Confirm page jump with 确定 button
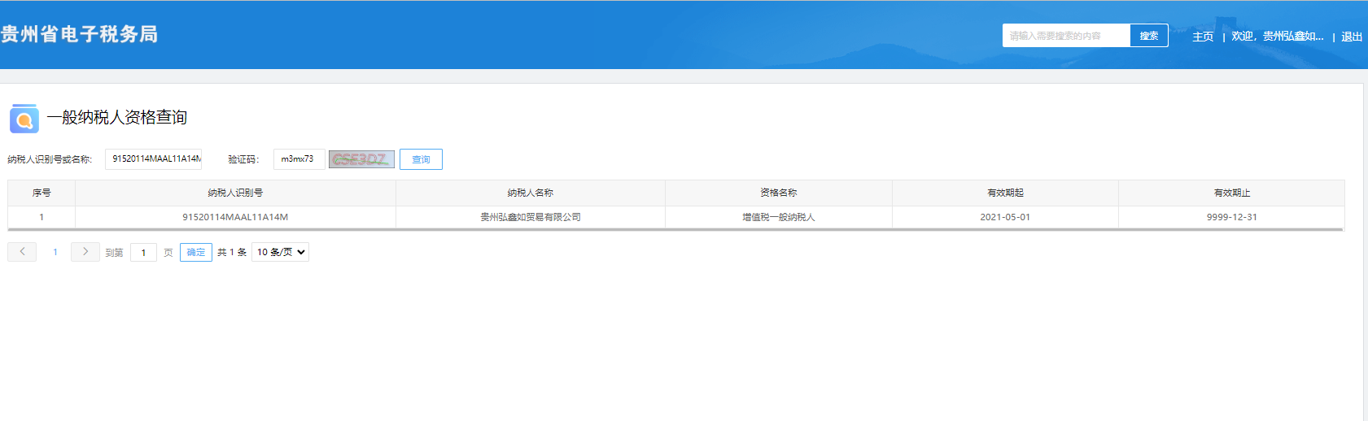This screenshot has height=421, width=1368. tap(195, 253)
